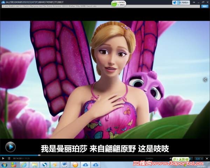210x168 pixels.
Task: Click the small play button in the control bar
Action: (3, 159)
